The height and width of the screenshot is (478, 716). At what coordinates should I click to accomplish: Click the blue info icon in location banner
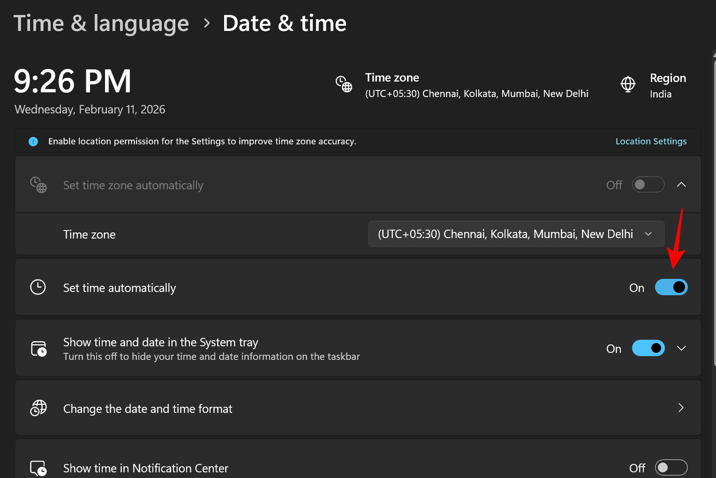pos(33,142)
